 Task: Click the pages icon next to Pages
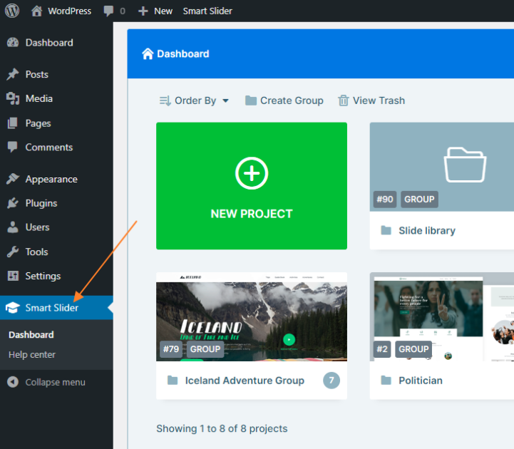point(12,123)
